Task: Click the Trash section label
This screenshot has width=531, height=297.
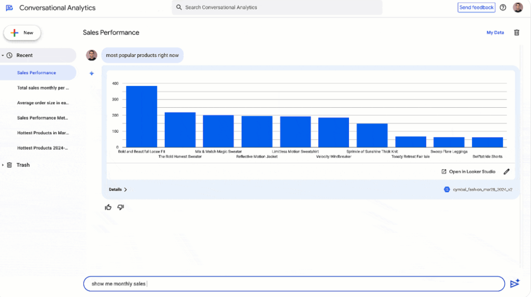Action: point(23,165)
